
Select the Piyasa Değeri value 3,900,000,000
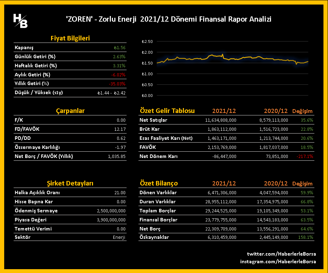point(111,220)
